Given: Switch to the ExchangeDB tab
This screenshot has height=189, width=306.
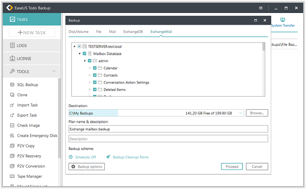Looking at the screenshot, I should [133, 31].
